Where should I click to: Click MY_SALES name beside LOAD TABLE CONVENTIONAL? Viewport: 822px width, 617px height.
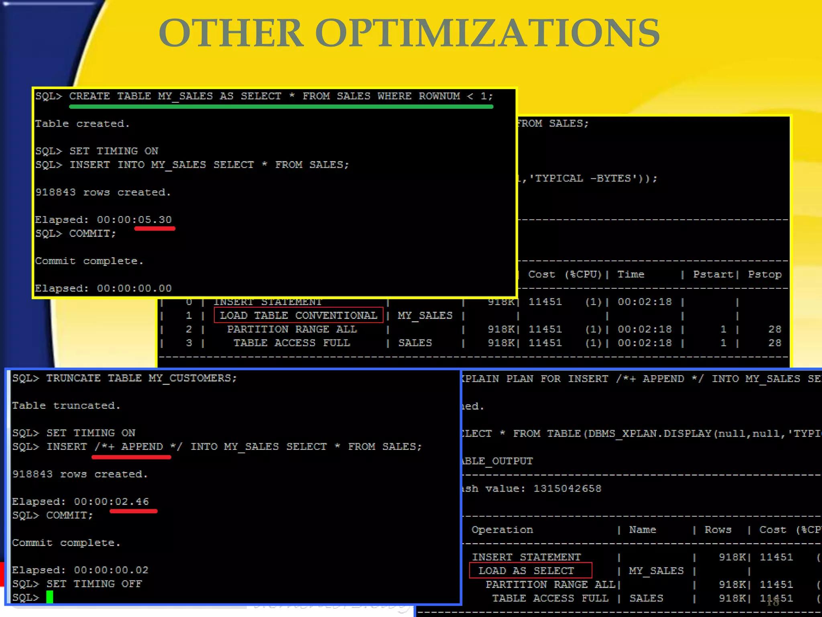click(425, 316)
